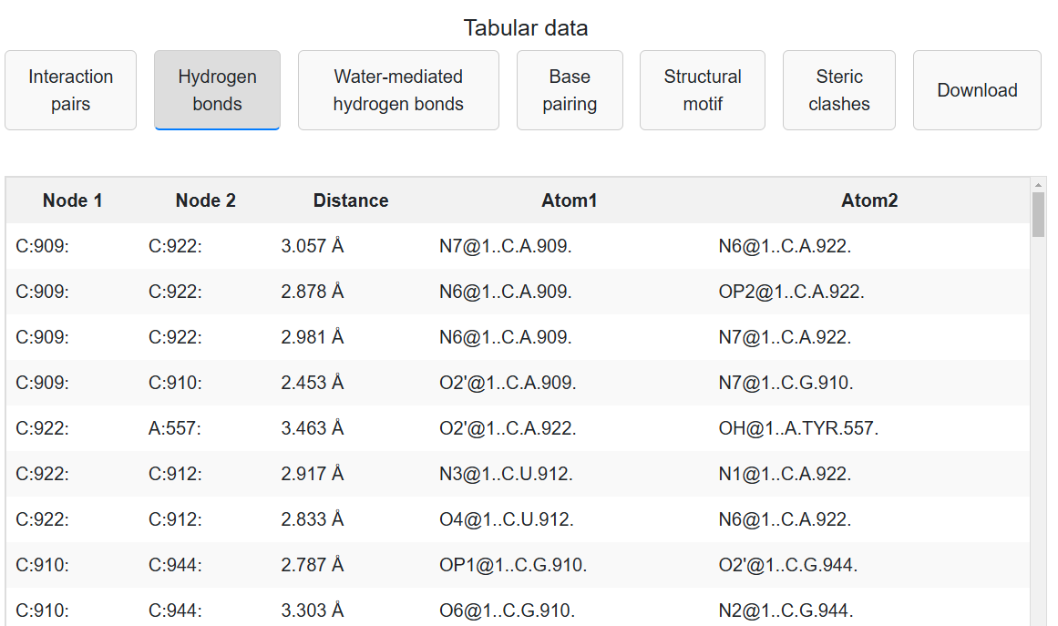Click the Node 1 column header
This screenshot has width=1058, height=626.
72,200
